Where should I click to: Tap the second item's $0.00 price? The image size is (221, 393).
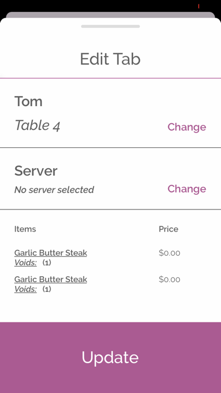pyautogui.click(x=170, y=279)
